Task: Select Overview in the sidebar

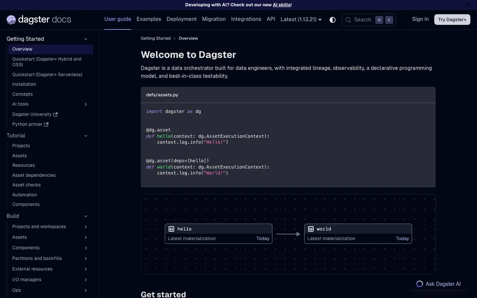Action: pyautogui.click(x=50, y=49)
